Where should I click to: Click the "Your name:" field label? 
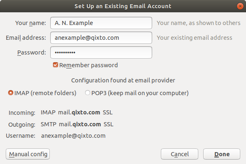(x=30, y=23)
